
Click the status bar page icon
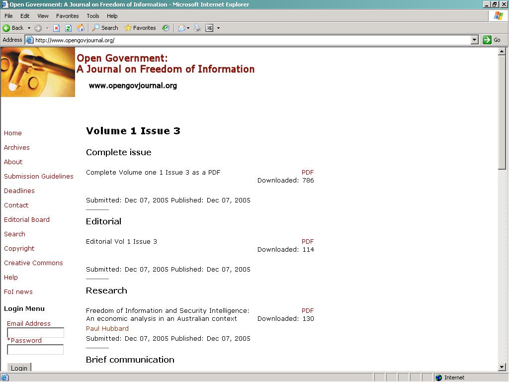(x=4, y=378)
